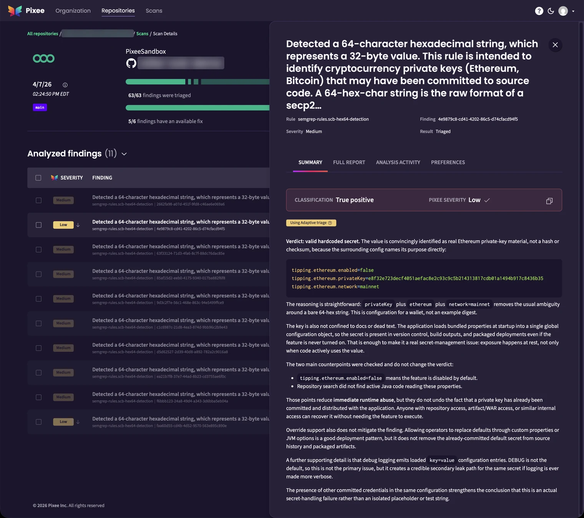
Task: Check the 4e9879c8 finding checkbox
Action: pyautogui.click(x=38, y=225)
